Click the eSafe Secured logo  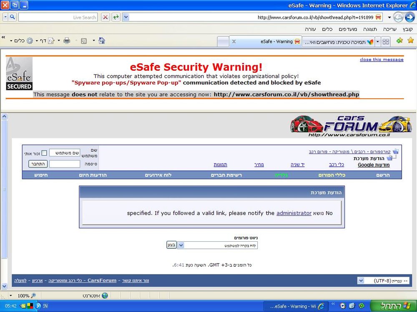pyautogui.click(x=19, y=74)
